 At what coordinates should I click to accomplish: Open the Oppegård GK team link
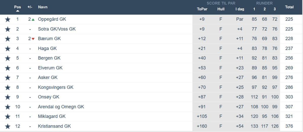52,19
